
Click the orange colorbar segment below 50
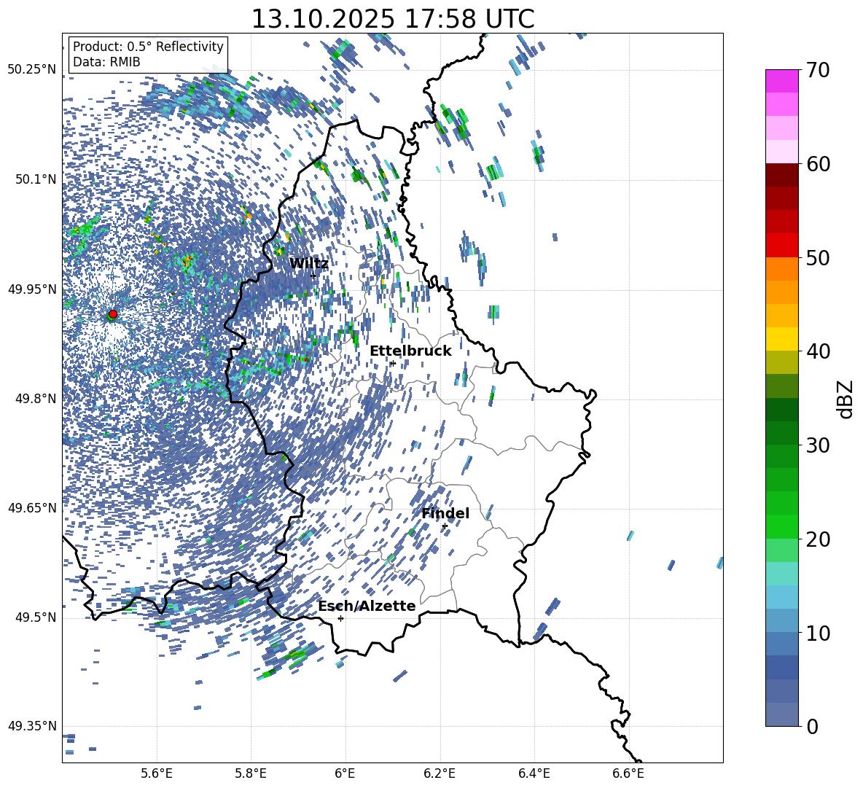pyautogui.click(x=781, y=268)
